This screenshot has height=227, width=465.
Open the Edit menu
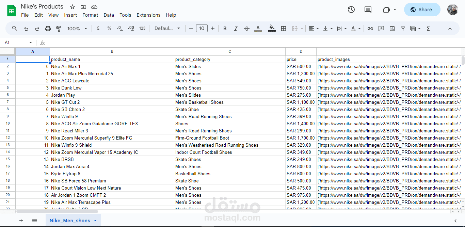point(38,15)
